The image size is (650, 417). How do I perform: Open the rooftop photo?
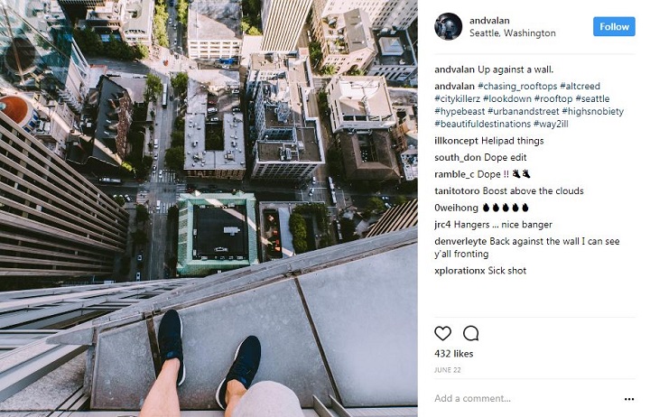click(209, 208)
